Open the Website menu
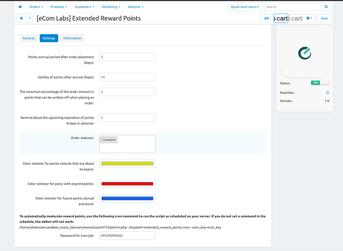Screen dimensions: 343x251 [136, 7]
